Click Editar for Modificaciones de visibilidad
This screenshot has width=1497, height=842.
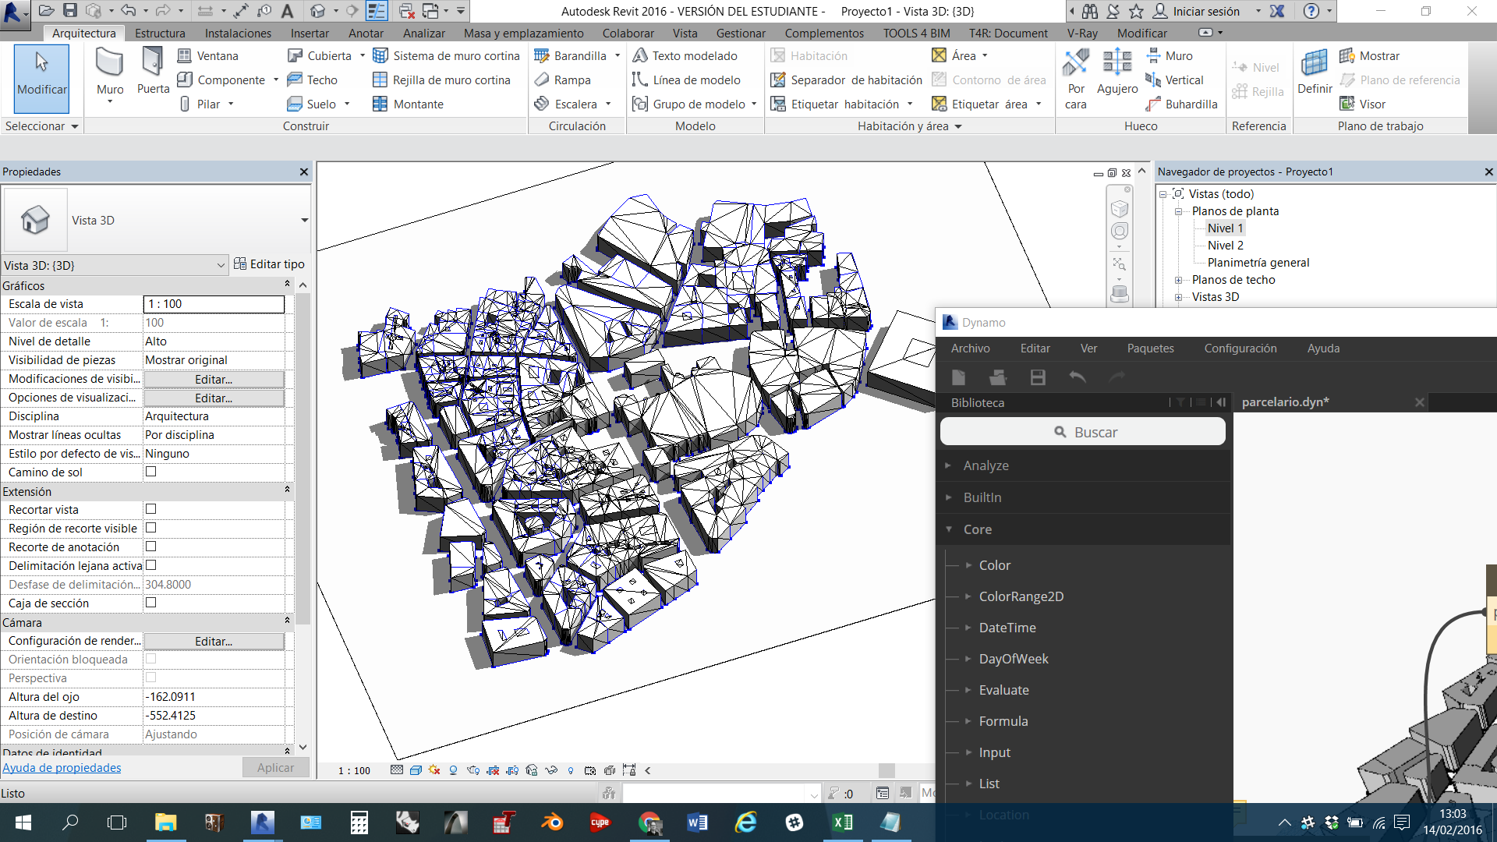click(x=214, y=379)
